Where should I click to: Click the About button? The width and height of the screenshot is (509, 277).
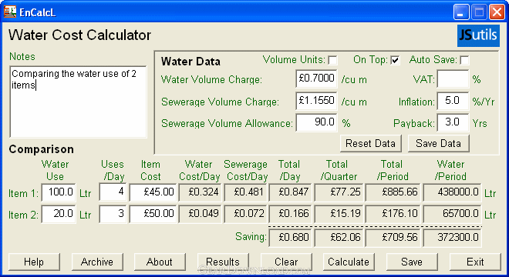[x=160, y=262]
